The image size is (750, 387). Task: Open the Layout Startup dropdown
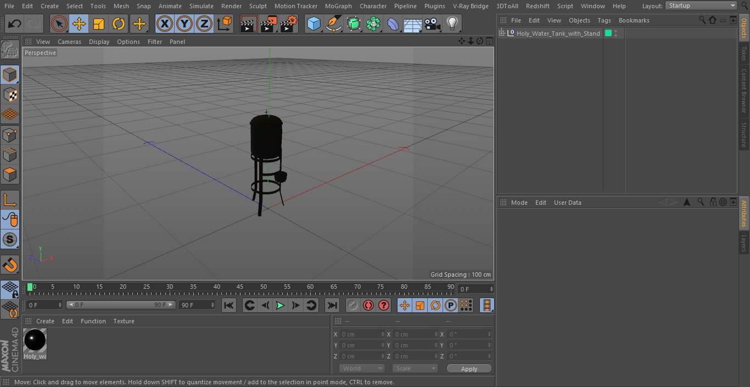(x=702, y=5)
